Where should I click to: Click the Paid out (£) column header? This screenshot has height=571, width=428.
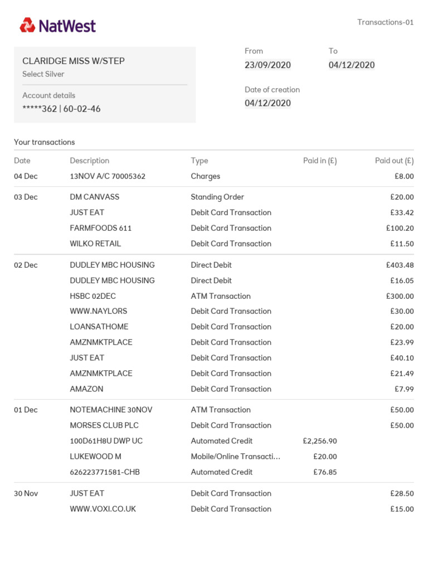[394, 161]
